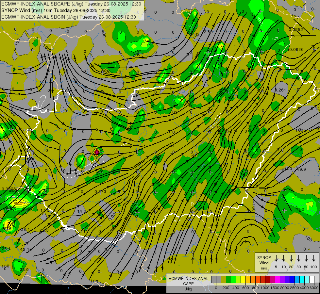Click the 0.0326 value on the map
320x294 pixels.
[8, 189]
